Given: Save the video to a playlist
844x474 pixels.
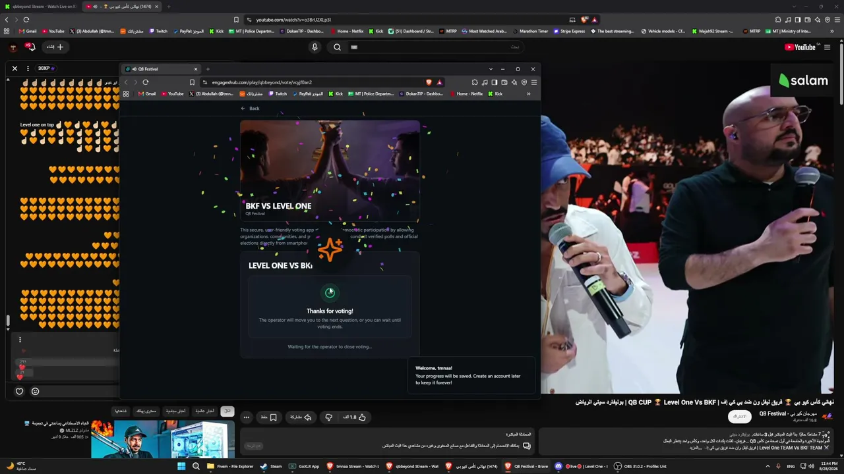Looking at the screenshot, I should [268, 417].
